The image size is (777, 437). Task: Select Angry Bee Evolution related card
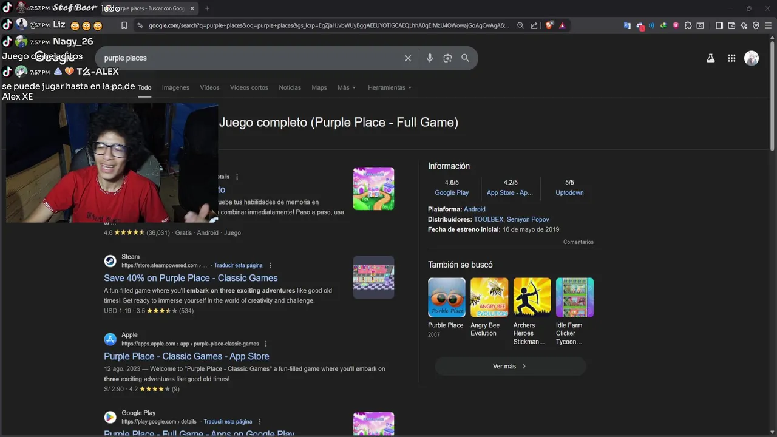click(489, 308)
